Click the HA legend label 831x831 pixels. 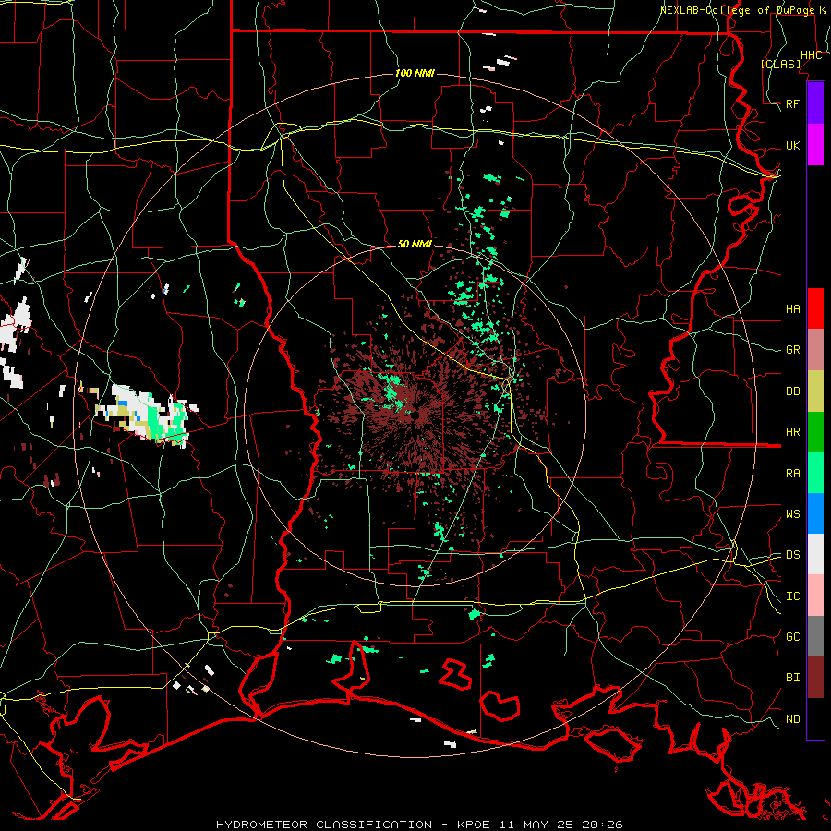click(792, 309)
